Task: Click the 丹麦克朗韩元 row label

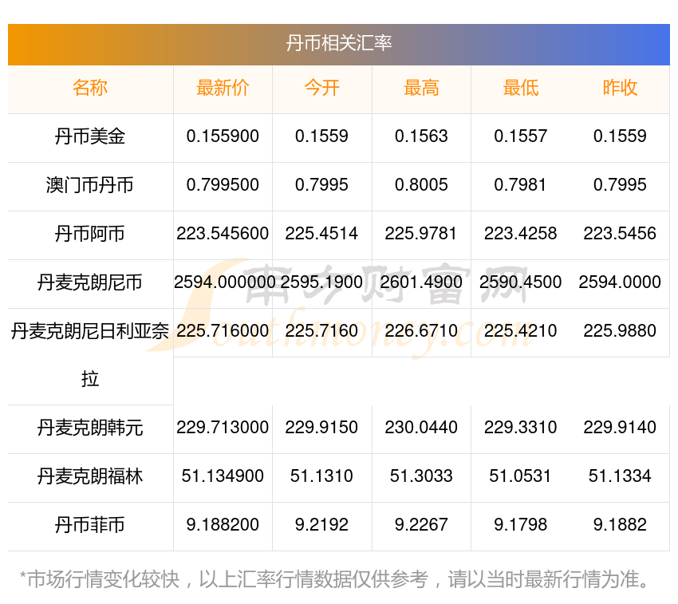Action: click(x=90, y=428)
